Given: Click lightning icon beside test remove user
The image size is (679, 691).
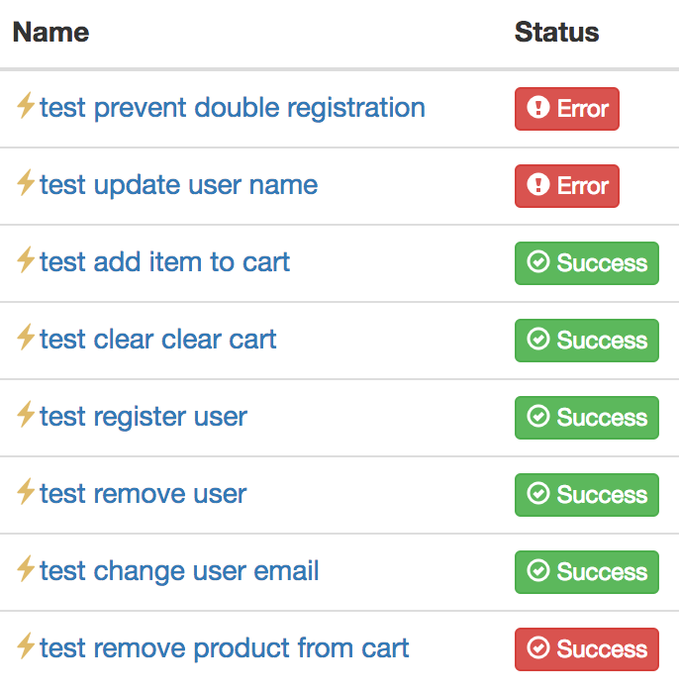Looking at the screenshot, I should (26, 491).
